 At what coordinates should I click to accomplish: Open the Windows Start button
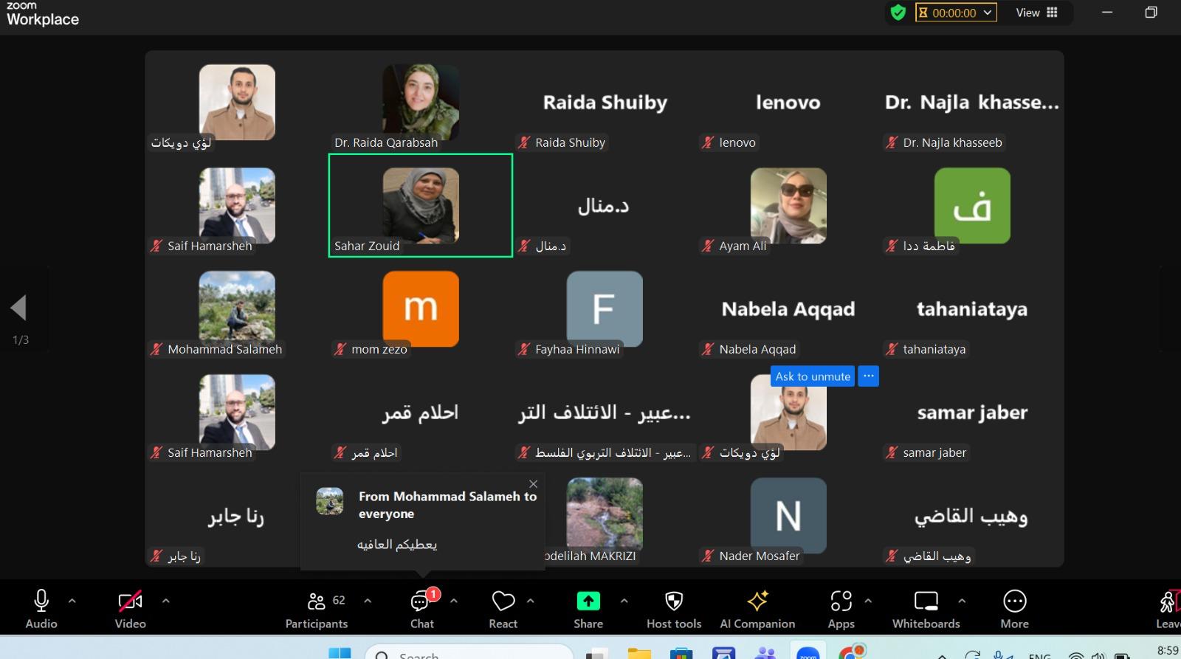(x=340, y=652)
